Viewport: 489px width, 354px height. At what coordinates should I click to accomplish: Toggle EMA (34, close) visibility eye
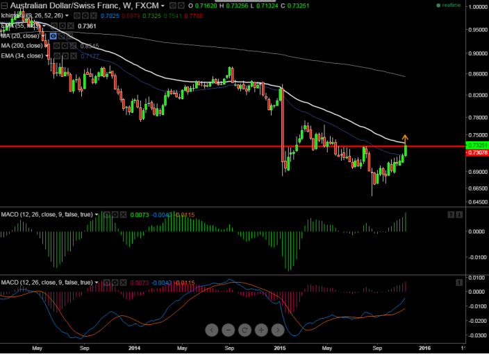(x=57, y=56)
